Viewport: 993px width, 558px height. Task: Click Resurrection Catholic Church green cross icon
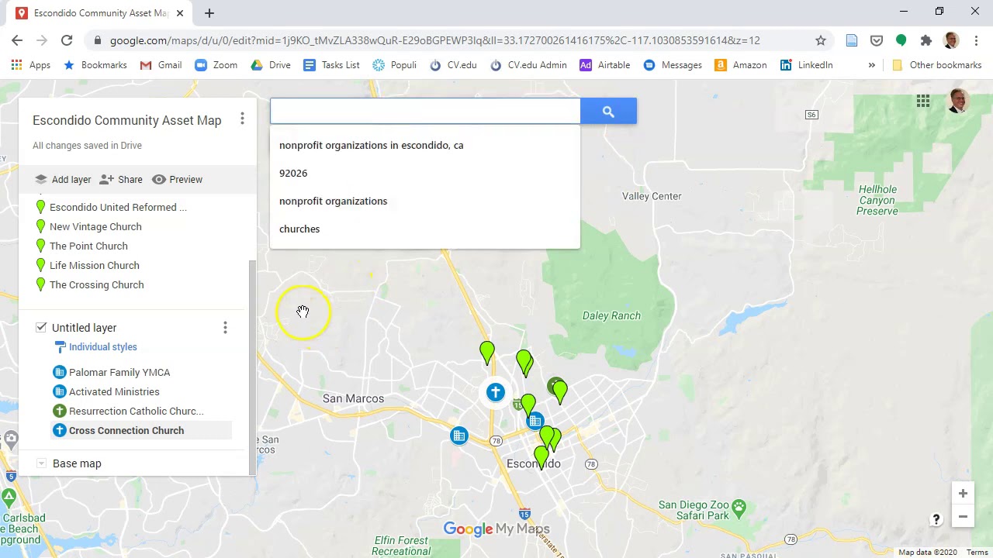click(60, 411)
